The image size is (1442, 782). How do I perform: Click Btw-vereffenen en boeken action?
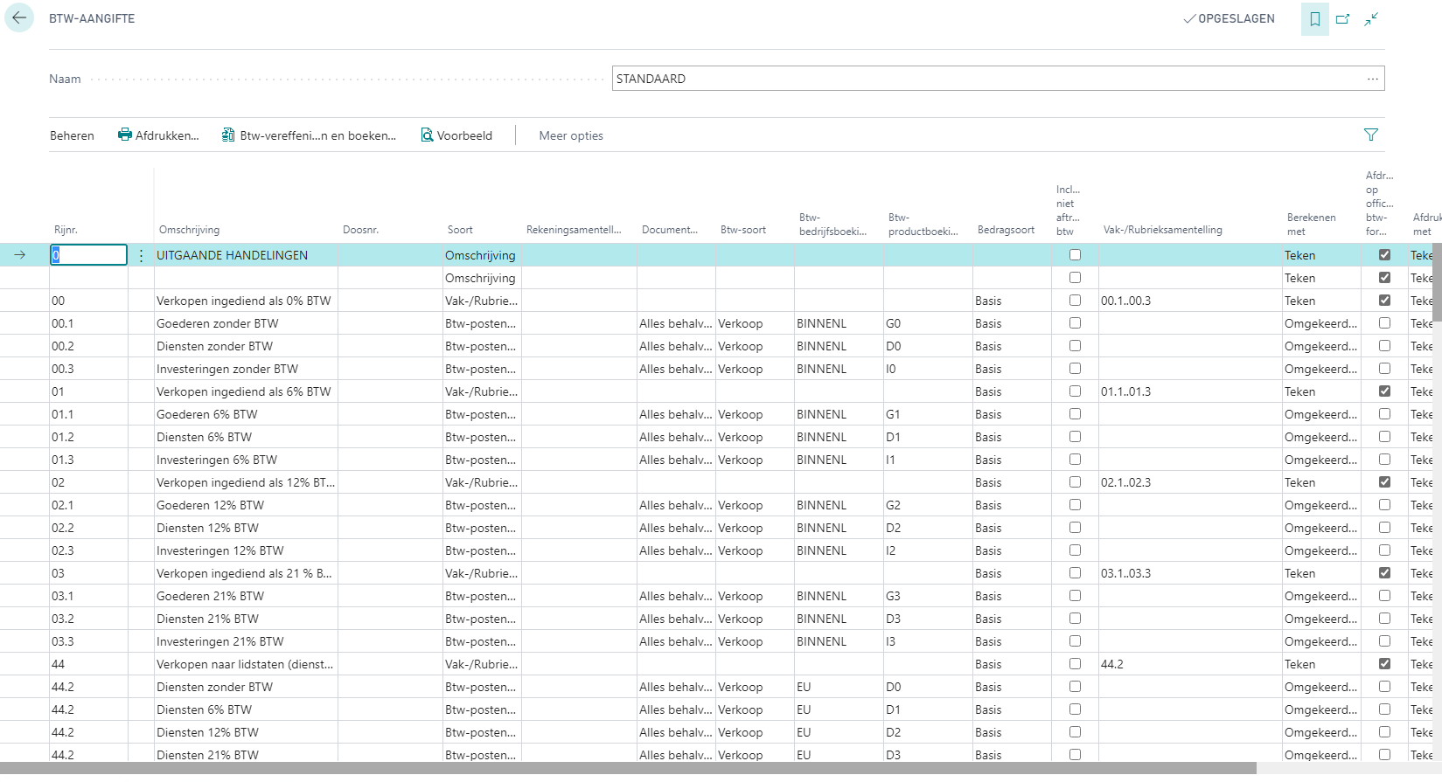[x=309, y=135]
